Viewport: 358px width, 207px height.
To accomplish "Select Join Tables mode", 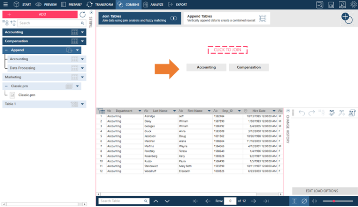I will coord(140,18).
